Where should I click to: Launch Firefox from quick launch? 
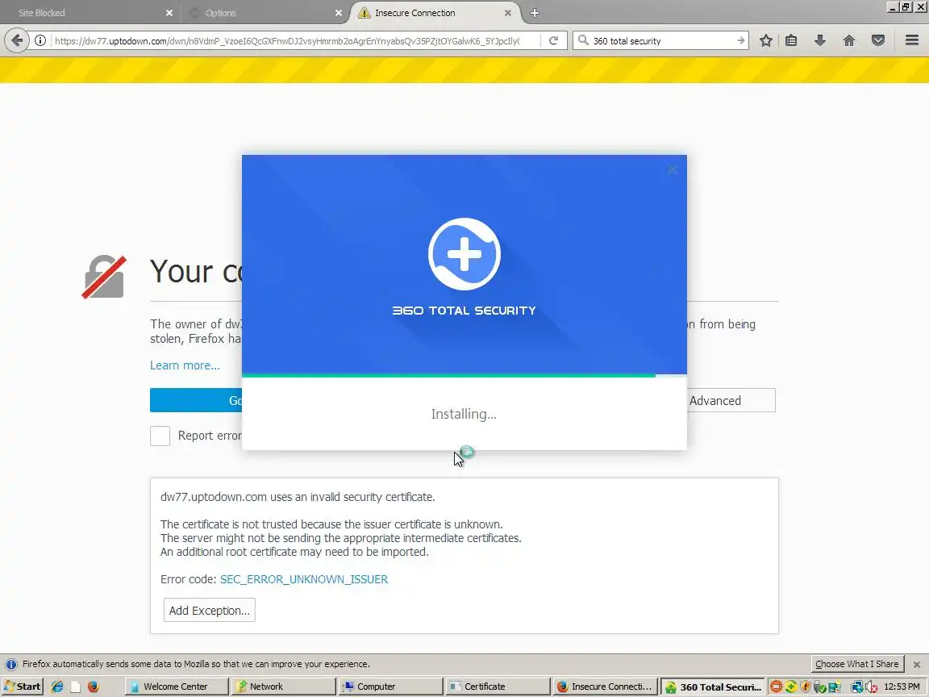(x=93, y=687)
